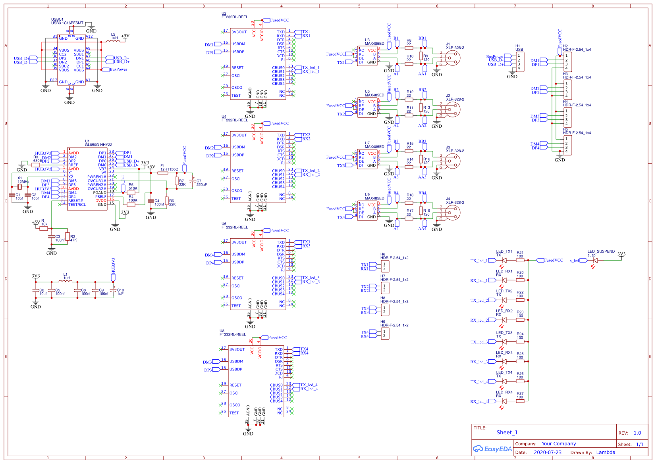This screenshot has height=464, width=656.
Task: Select the TITLE label Sheet_1 text
Action: [507, 433]
